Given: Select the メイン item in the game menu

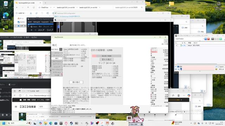Looking at the screenshot, I should click(57, 53).
